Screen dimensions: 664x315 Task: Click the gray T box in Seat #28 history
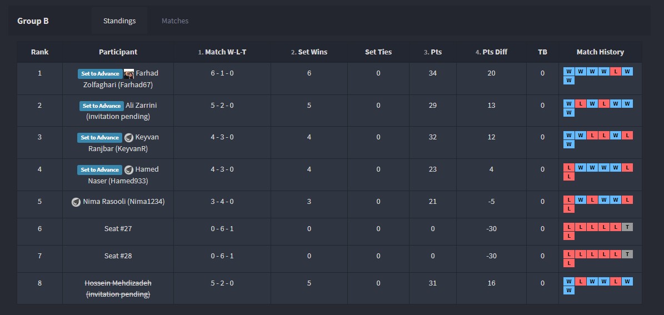(627, 254)
